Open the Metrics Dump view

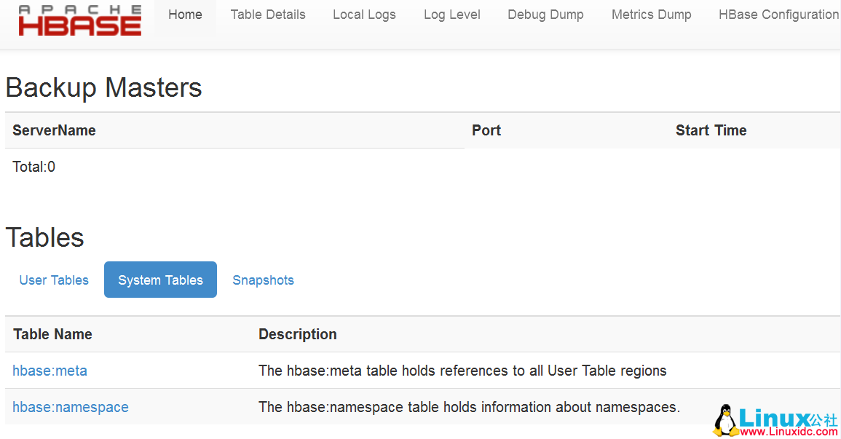click(x=651, y=14)
